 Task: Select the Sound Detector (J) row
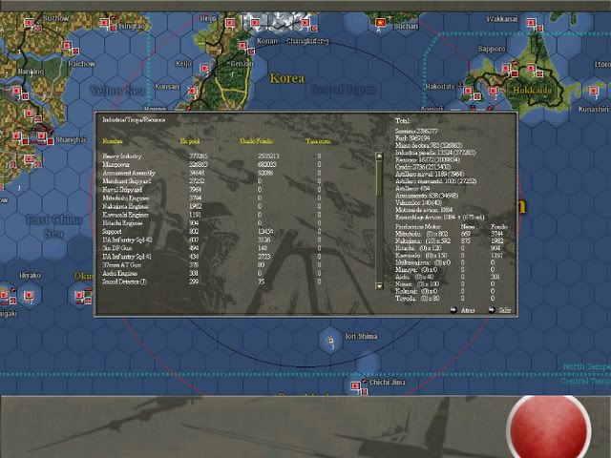pyautogui.click(x=212, y=281)
